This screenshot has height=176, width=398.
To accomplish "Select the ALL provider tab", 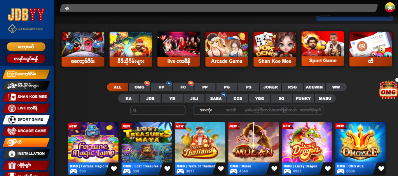I will pyautogui.click(x=117, y=87).
